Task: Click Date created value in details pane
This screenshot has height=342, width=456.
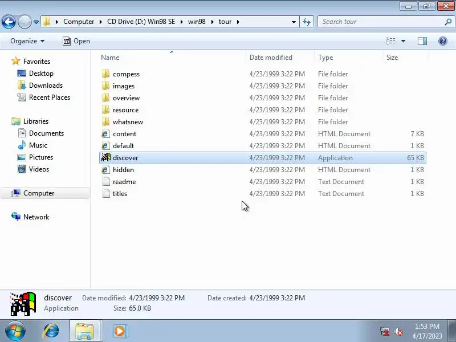Action: point(277,298)
